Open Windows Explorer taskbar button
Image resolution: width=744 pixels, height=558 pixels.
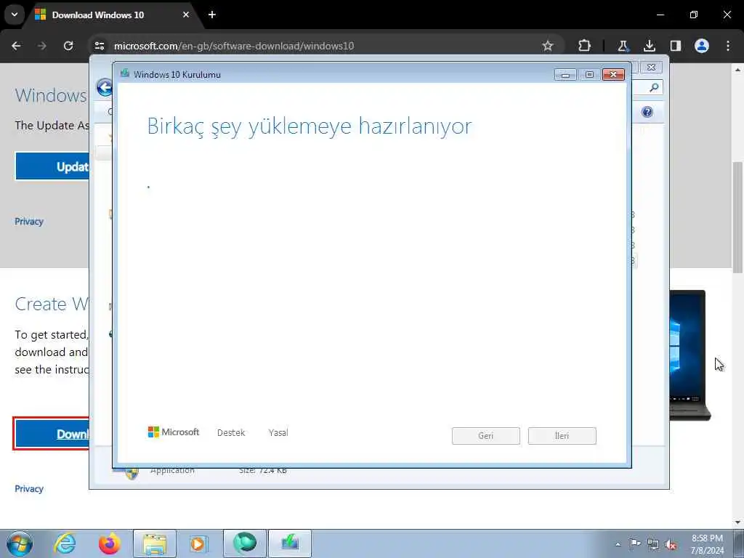(x=155, y=543)
